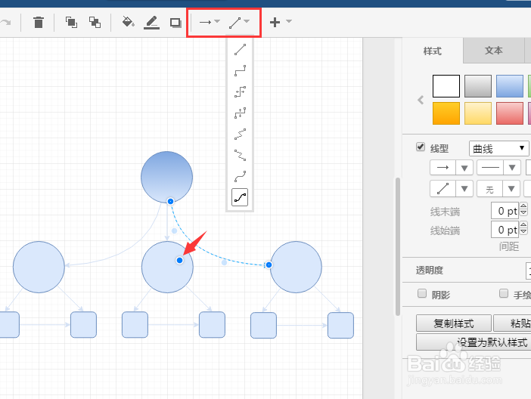Enable the 手绘 checkbox
This screenshot has width=531, height=399.
tap(504, 293)
